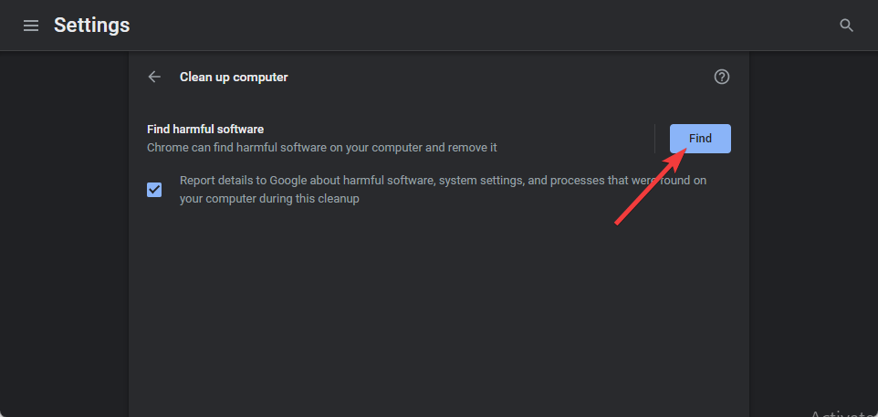Open the help question mark icon
This screenshot has width=878, height=417.
(722, 77)
